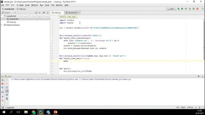
Task: Click the print icon in Run console
Action: 7,95
